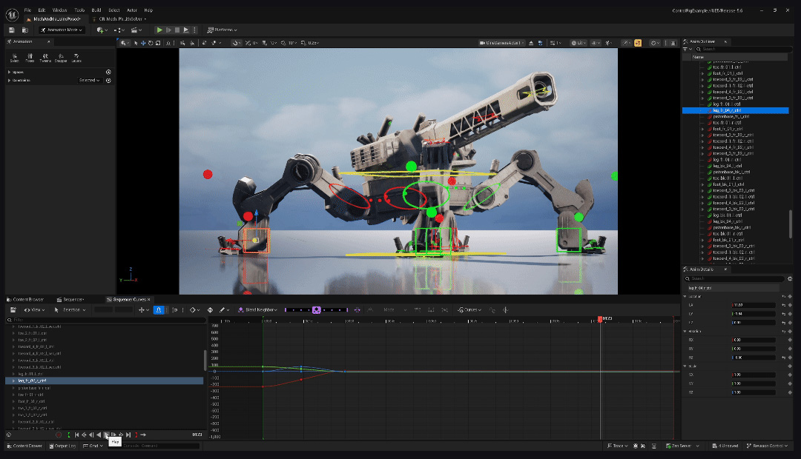The image size is (801, 459).
Task: Expand the Spaces section
Action: [9, 72]
